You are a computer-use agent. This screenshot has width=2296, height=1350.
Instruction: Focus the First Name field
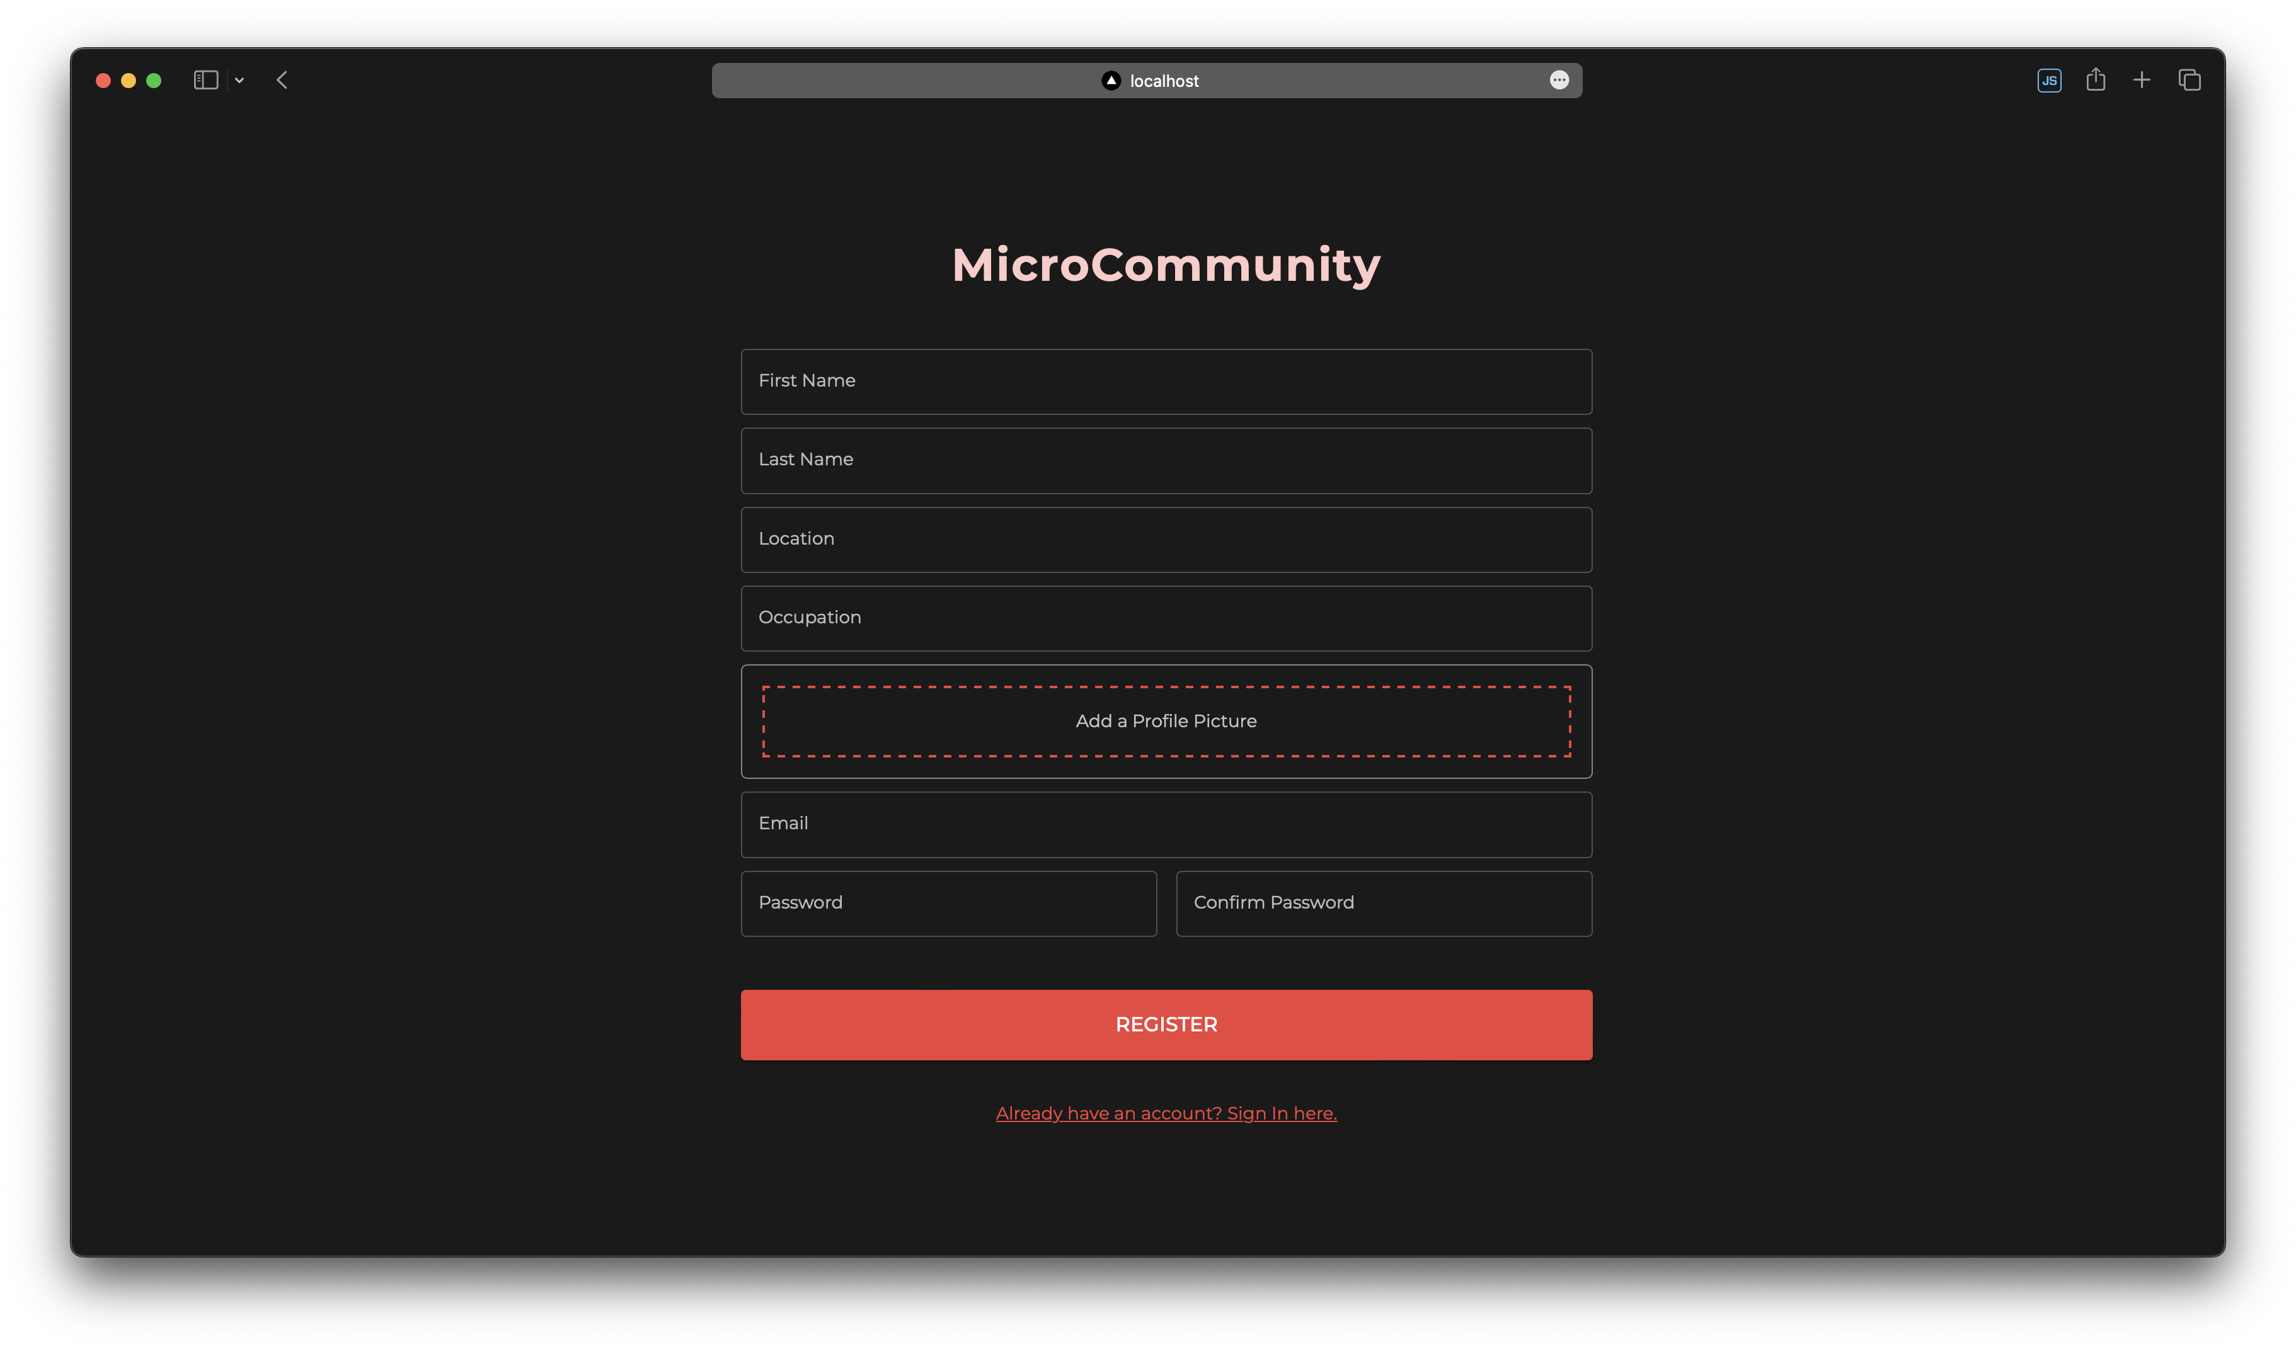(x=1166, y=382)
